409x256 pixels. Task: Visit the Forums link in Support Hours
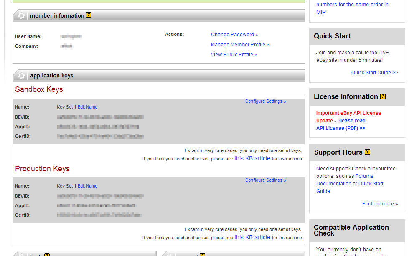(x=364, y=176)
